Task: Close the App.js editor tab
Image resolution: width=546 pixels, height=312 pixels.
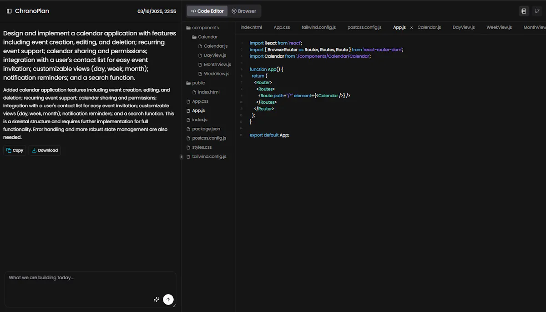Action: pos(412,28)
